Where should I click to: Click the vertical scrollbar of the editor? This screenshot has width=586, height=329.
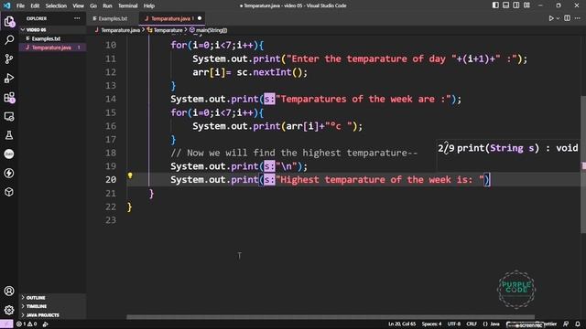coord(583,164)
